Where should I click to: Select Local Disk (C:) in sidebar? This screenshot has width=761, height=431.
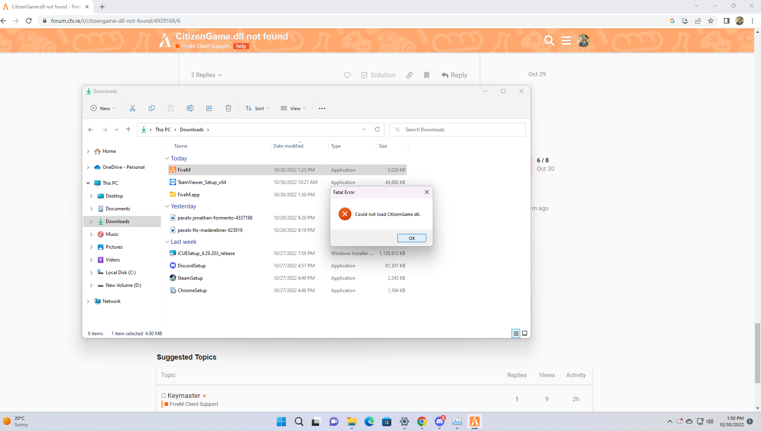tap(120, 273)
